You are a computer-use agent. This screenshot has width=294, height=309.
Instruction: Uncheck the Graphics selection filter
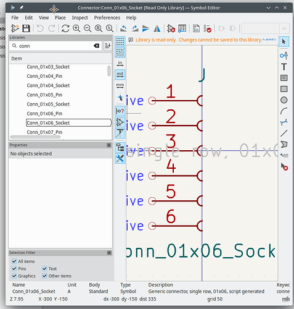pyautogui.click(x=14, y=276)
